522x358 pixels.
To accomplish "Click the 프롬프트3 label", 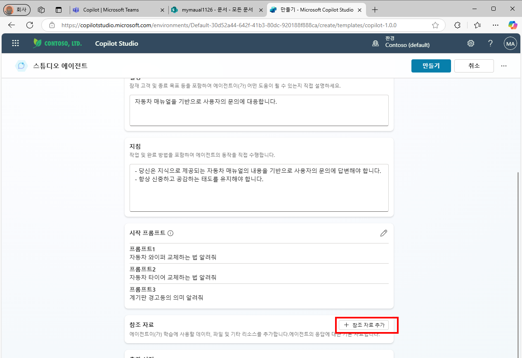I will pyautogui.click(x=142, y=290).
